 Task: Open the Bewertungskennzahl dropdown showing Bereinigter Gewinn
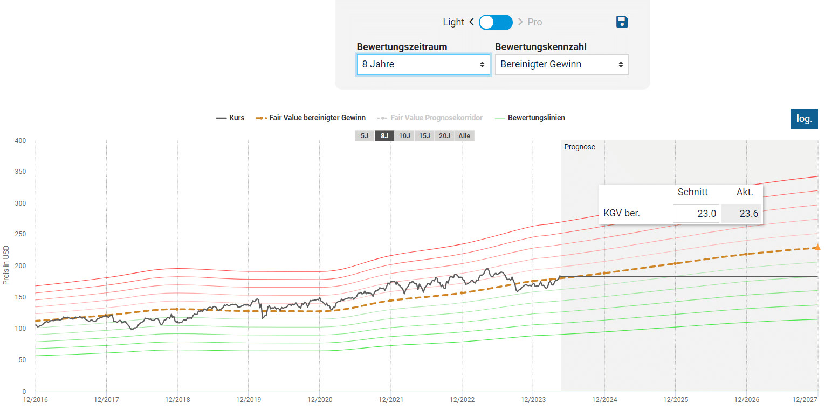(562, 64)
